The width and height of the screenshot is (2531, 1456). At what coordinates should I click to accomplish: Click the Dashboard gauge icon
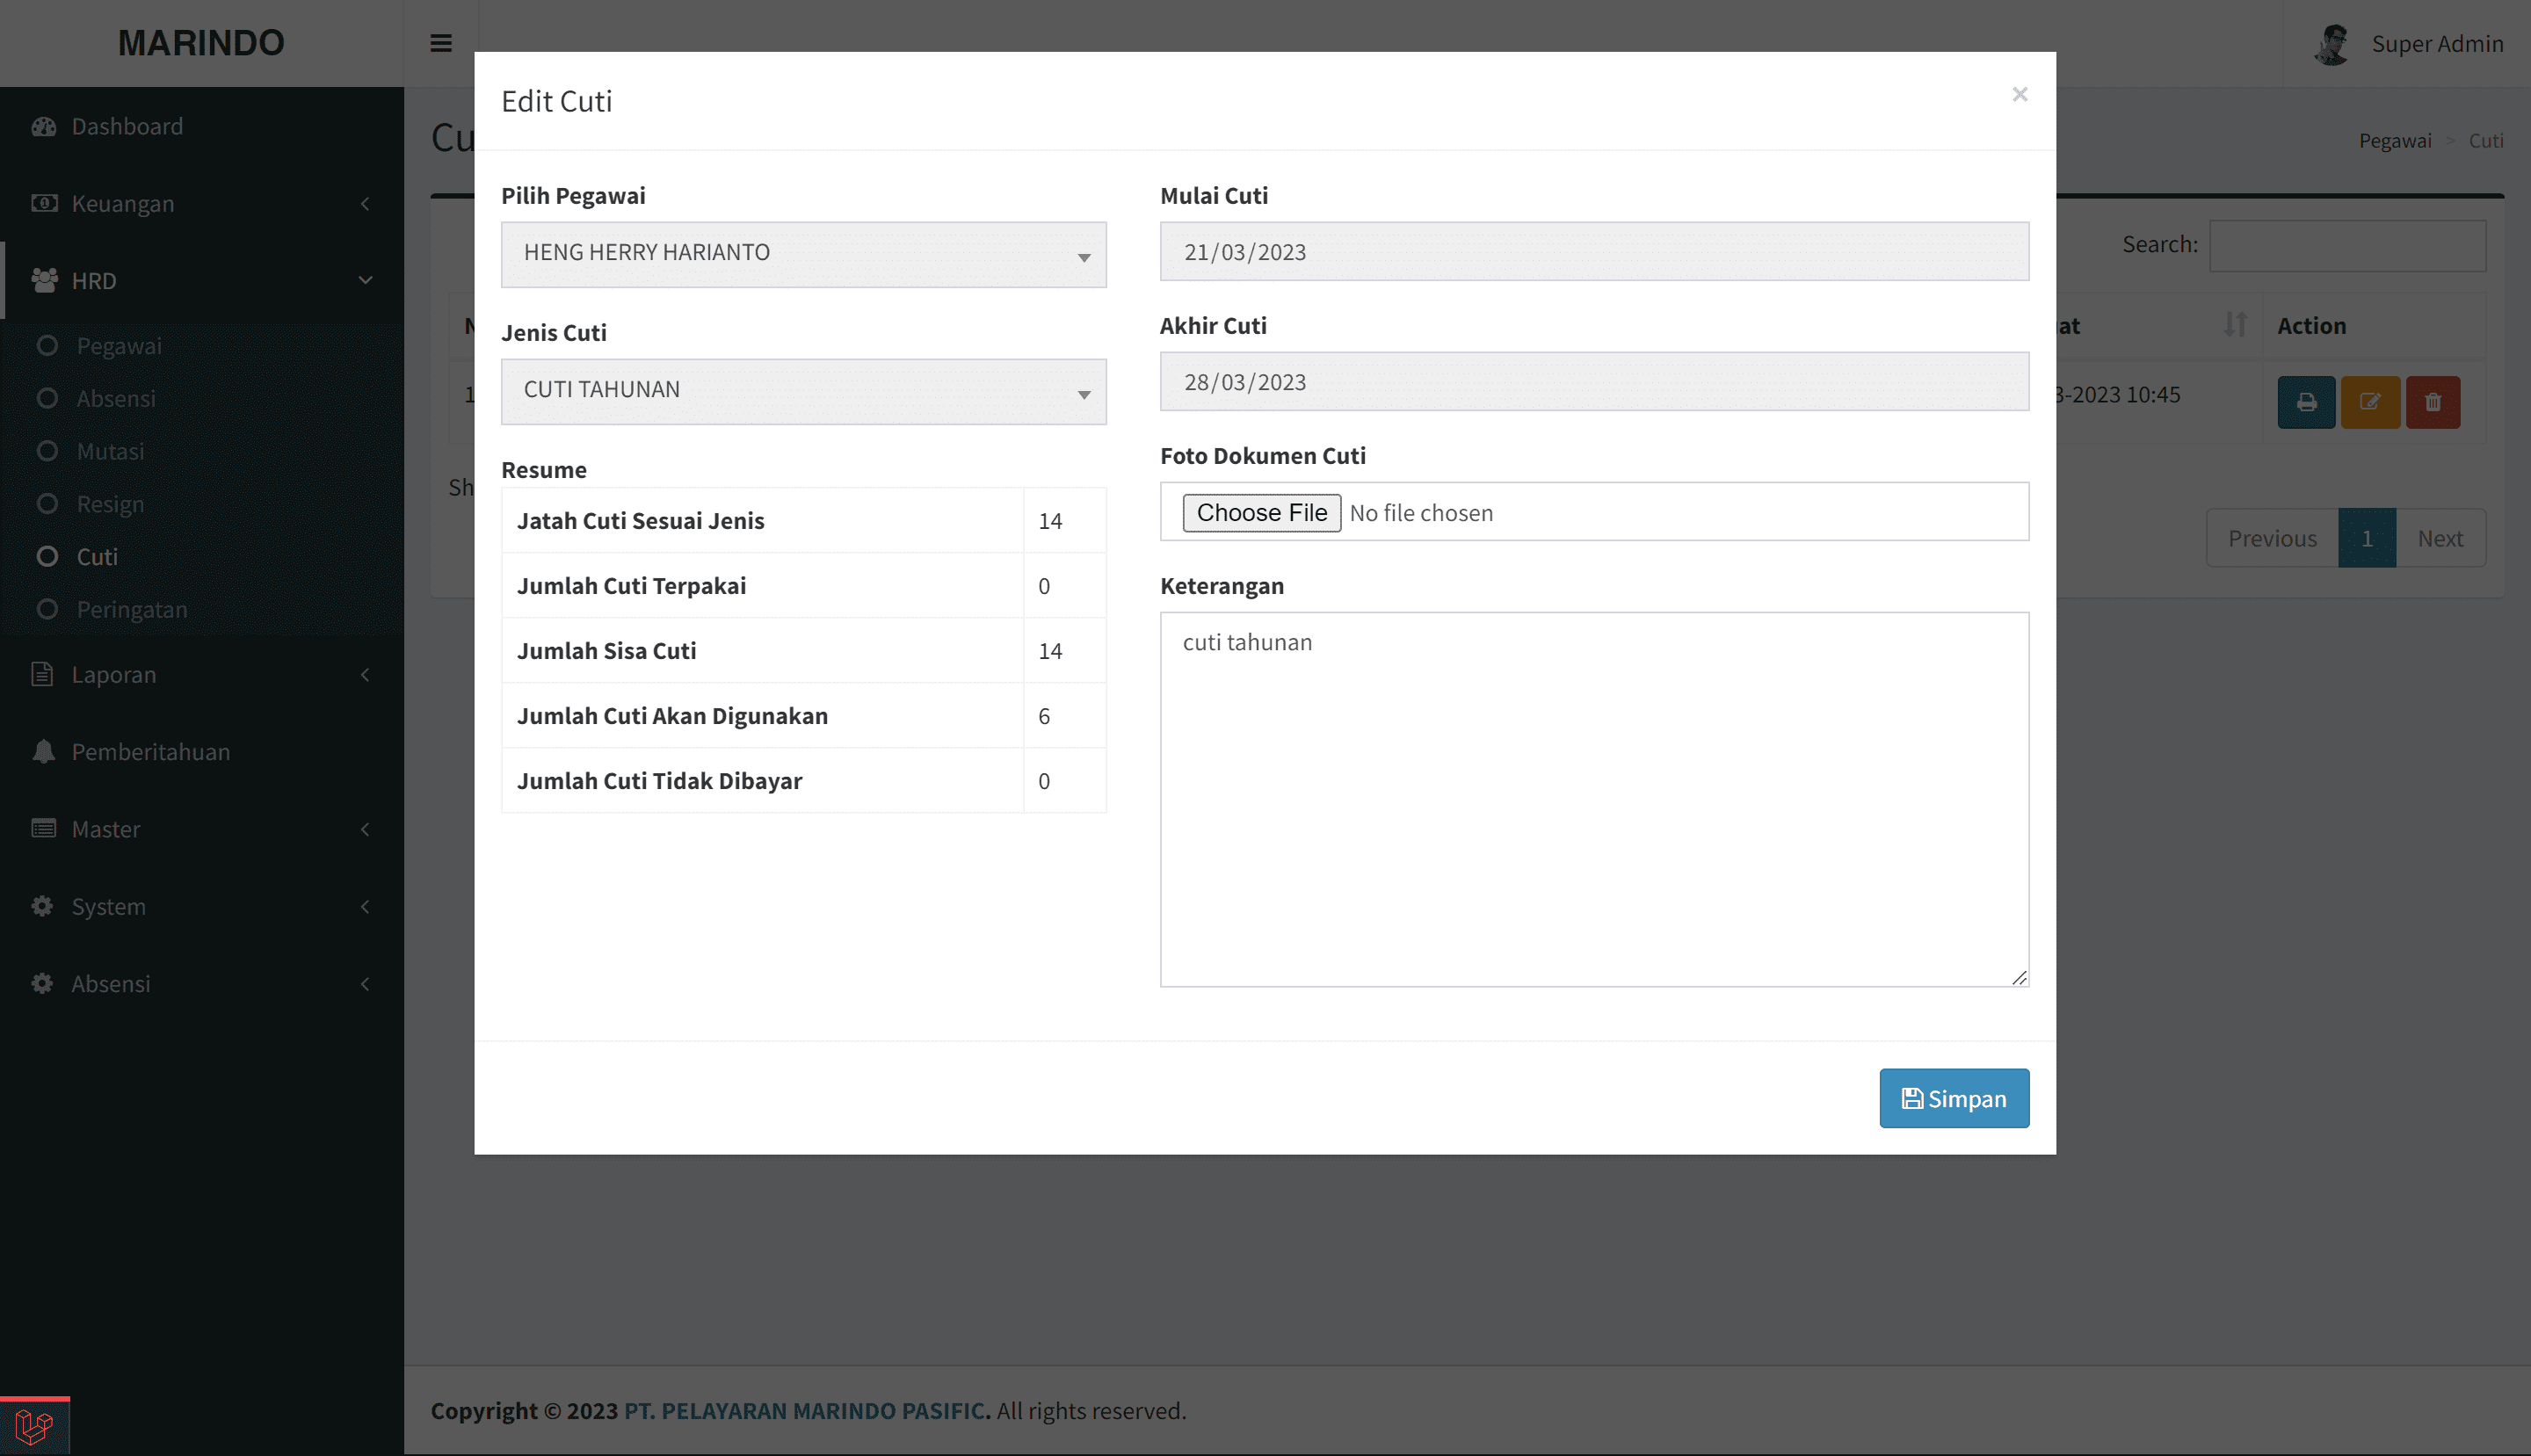(43, 126)
